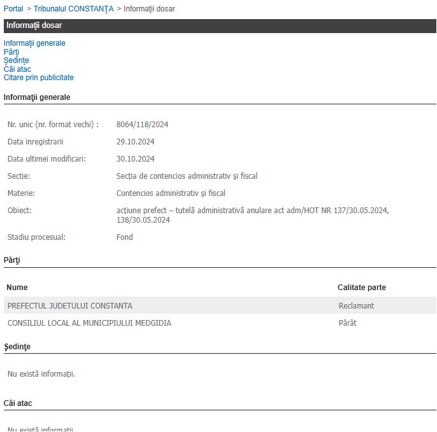Navigate to Căi atac anchor link

coord(17,69)
